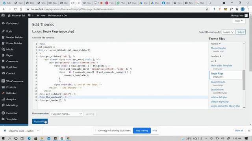Open Portfolios menu item
This screenshot has width=252, height=141.
11,67
